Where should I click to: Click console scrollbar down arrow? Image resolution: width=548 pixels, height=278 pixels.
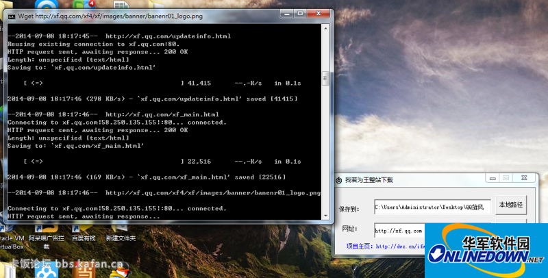click(x=325, y=216)
